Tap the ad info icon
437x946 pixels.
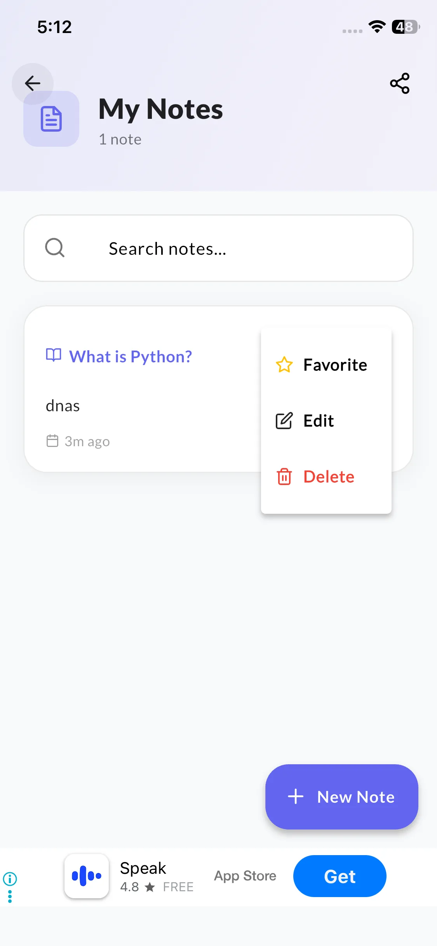tap(10, 878)
